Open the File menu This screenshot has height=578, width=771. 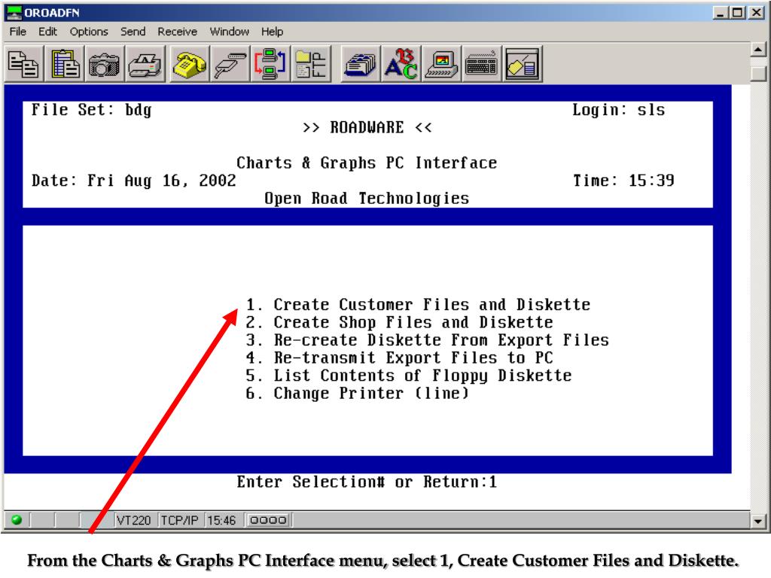point(18,32)
